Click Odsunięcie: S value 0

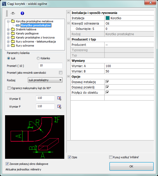[129, 29]
